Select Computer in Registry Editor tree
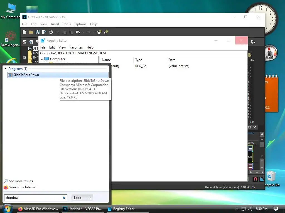Image resolution: width=285 pixels, height=213 pixels. click(58, 59)
